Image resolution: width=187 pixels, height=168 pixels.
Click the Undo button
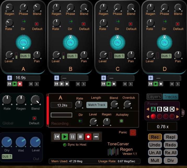[x=155, y=145]
